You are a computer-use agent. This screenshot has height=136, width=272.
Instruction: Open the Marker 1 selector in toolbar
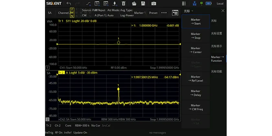[140, 13]
